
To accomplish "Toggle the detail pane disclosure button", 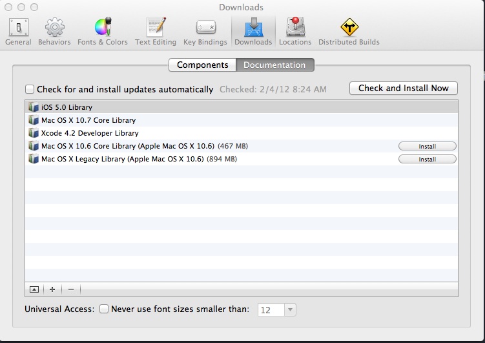I will pyautogui.click(x=34, y=289).
